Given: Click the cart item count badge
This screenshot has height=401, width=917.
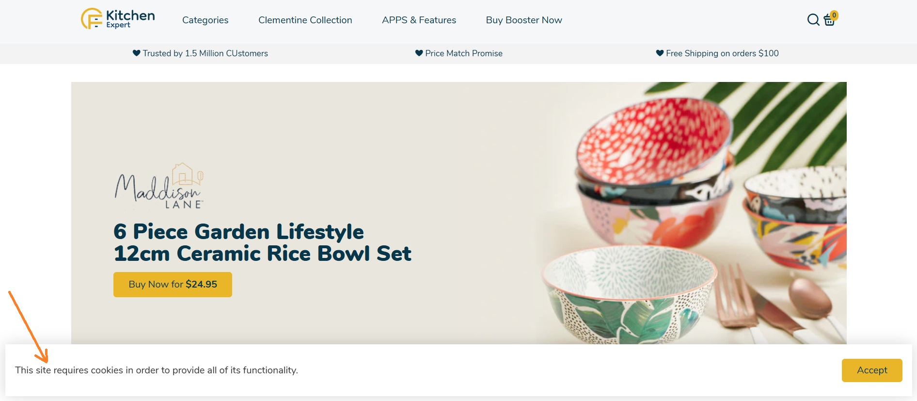Looking at the screenshot, I should tap(834, 15).
